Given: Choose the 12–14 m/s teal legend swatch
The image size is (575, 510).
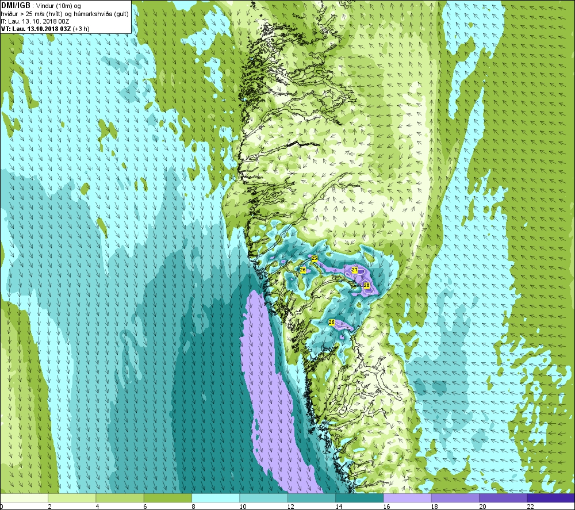Looking at the screenshot, I should click(x=311, y=498).
